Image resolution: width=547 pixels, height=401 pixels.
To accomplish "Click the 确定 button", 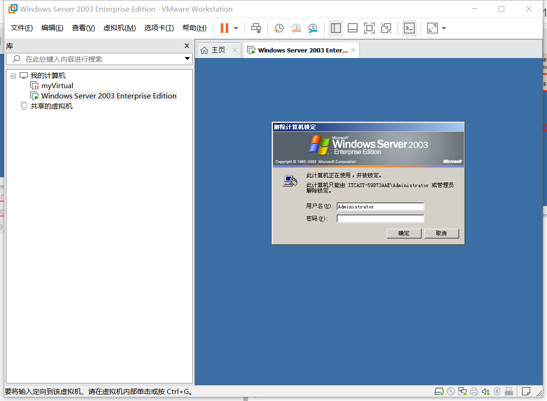I will click(404, 233).
